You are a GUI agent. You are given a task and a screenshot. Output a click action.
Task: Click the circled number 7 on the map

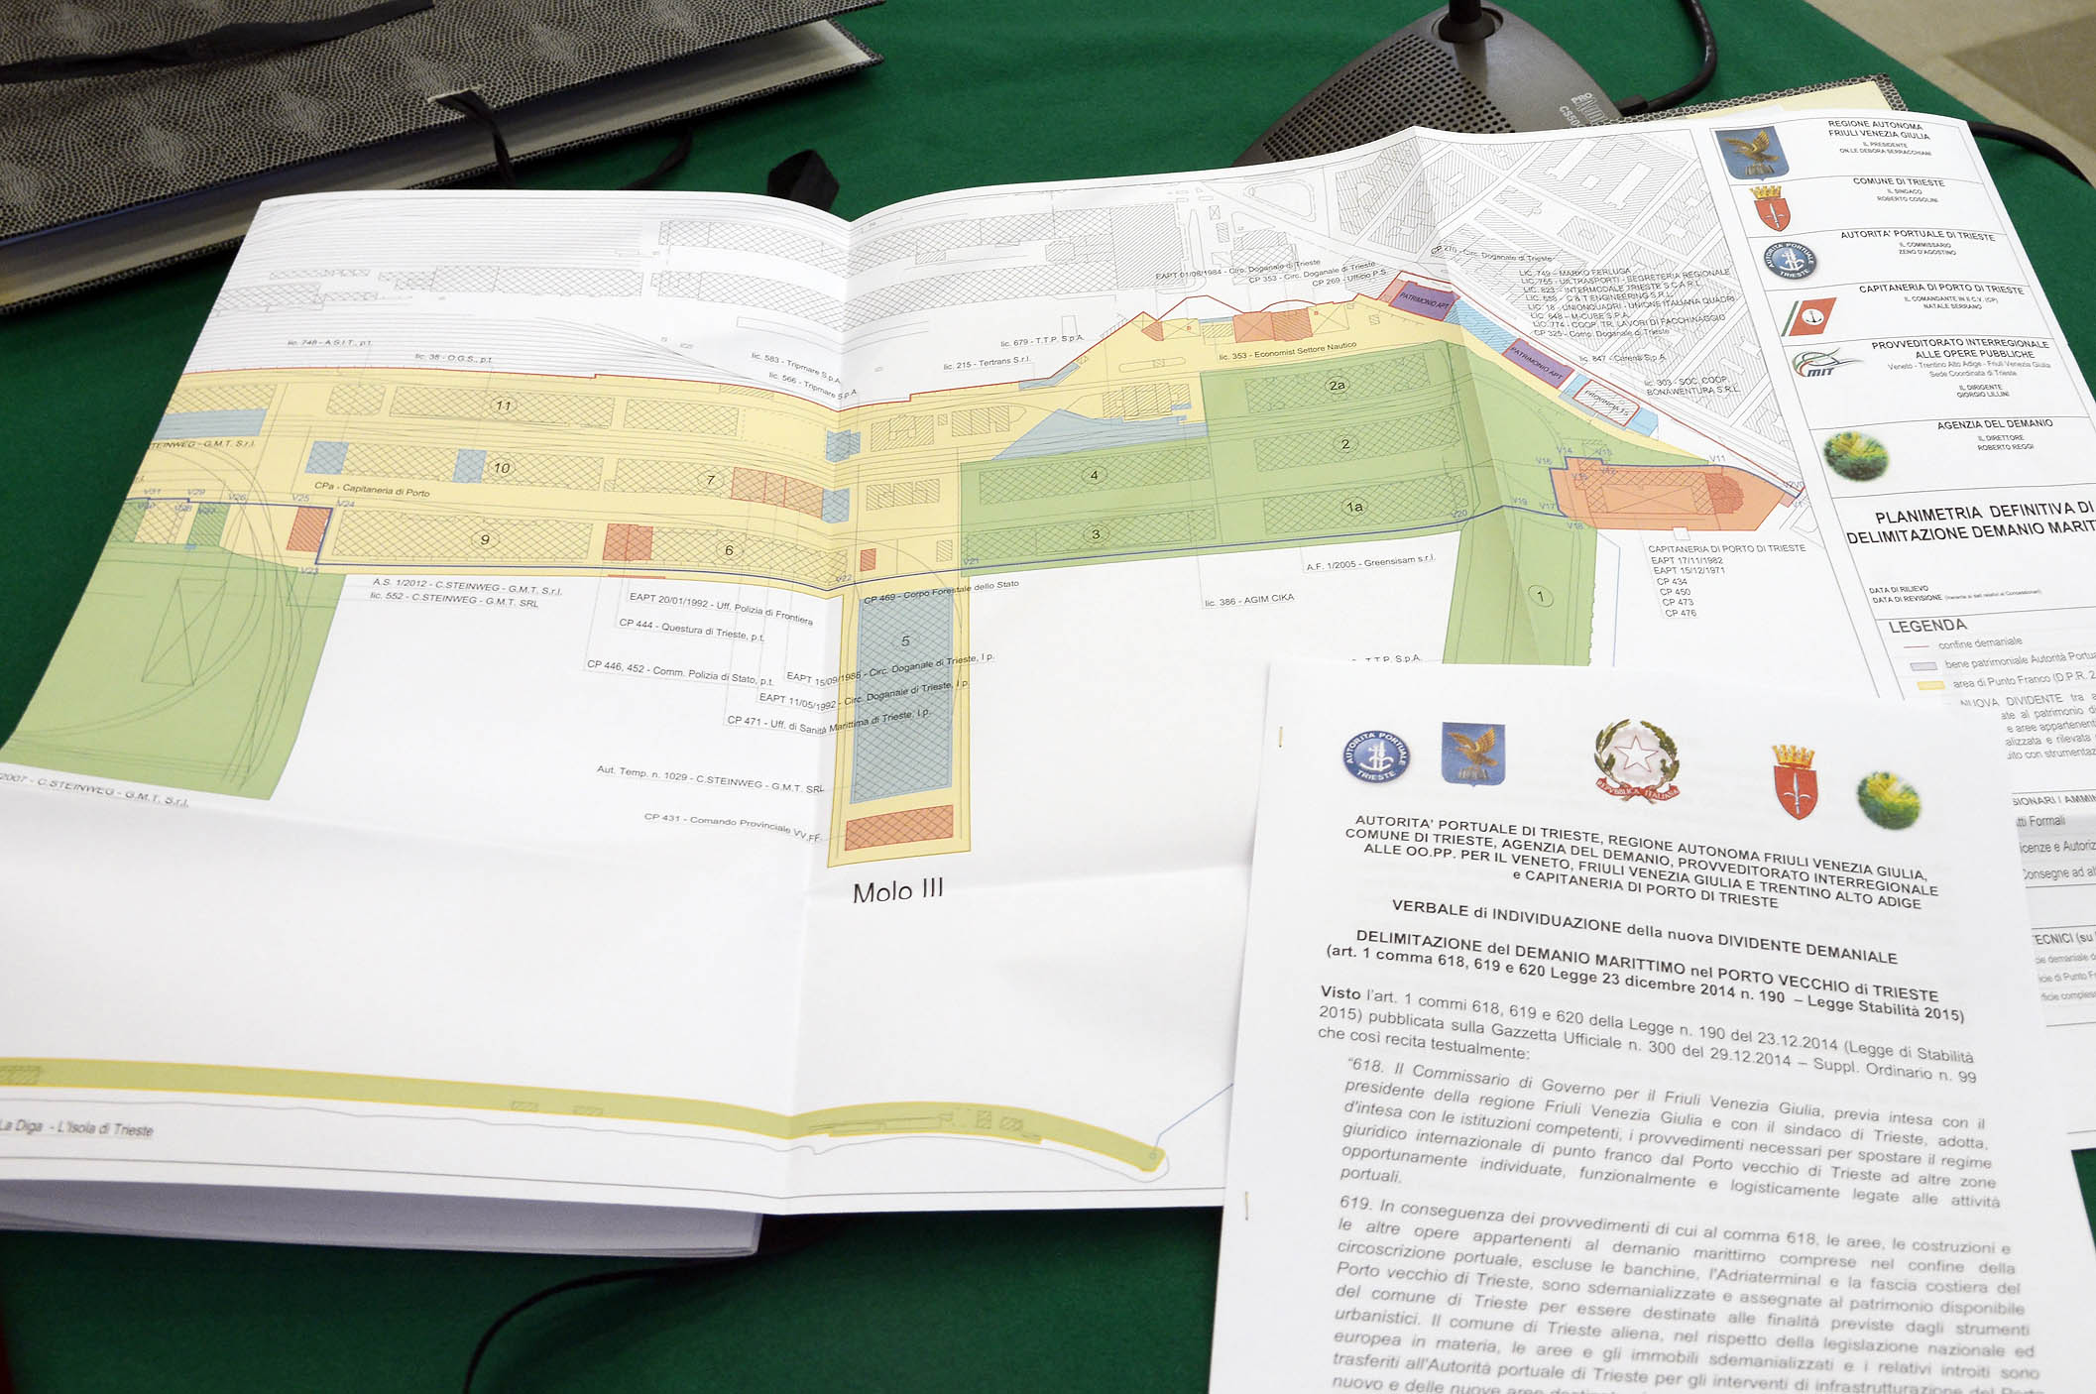pyautogui.click(x=710, y=480)
